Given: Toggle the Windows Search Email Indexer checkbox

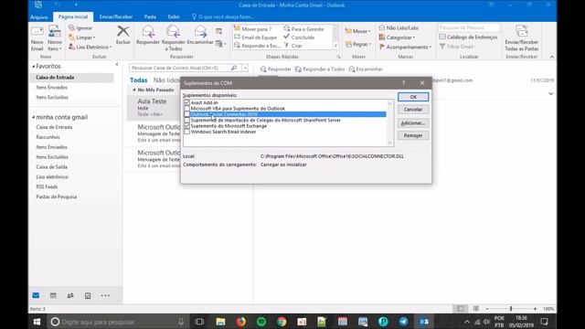Looking at the screenshot, I should pyautogui.click(x=186, y=132).
